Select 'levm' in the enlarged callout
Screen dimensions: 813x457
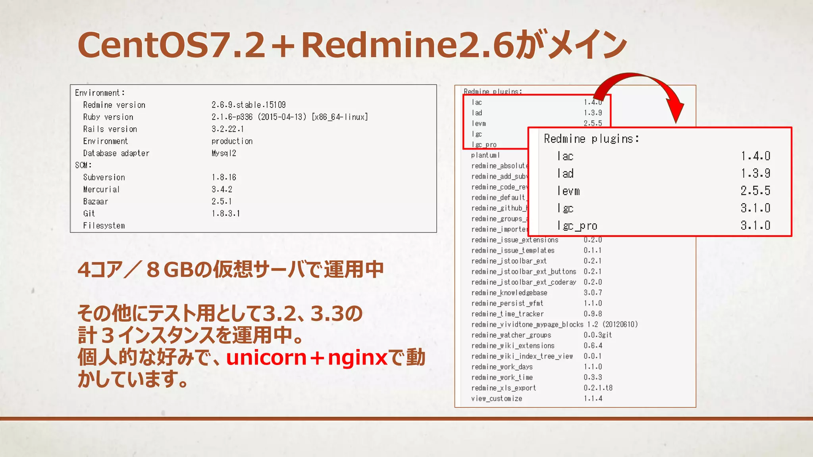tap(568, 191)
